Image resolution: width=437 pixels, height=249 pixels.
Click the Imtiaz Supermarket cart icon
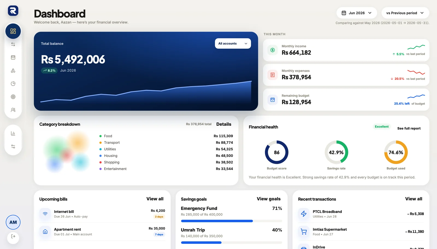coord(304,232)
